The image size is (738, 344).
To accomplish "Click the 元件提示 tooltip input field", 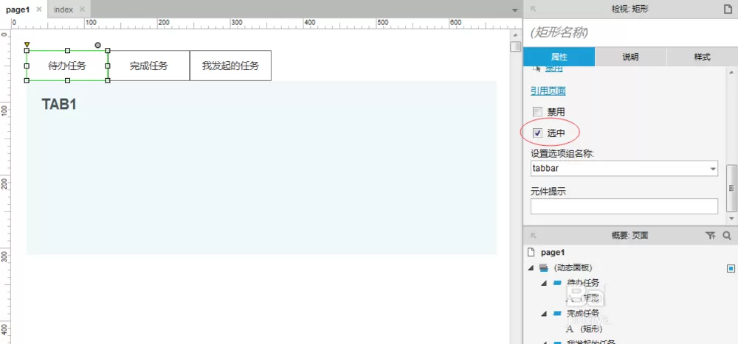I will click(624, 206).
